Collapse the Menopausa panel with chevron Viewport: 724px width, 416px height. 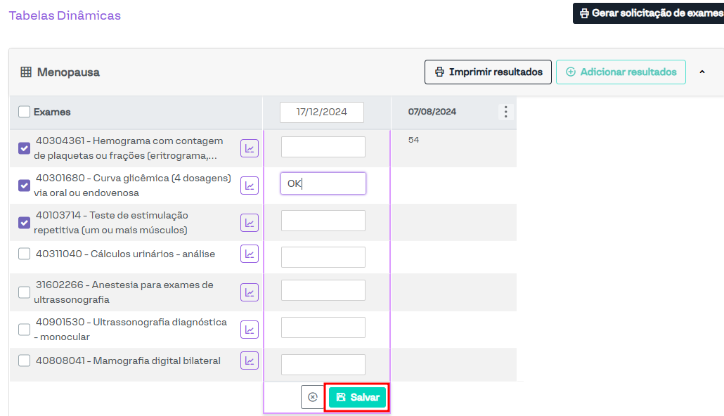point(702,72)
